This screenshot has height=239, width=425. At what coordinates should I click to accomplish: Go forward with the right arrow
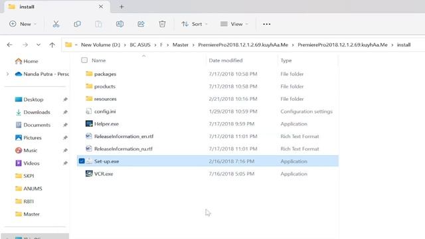pos(25,44)
